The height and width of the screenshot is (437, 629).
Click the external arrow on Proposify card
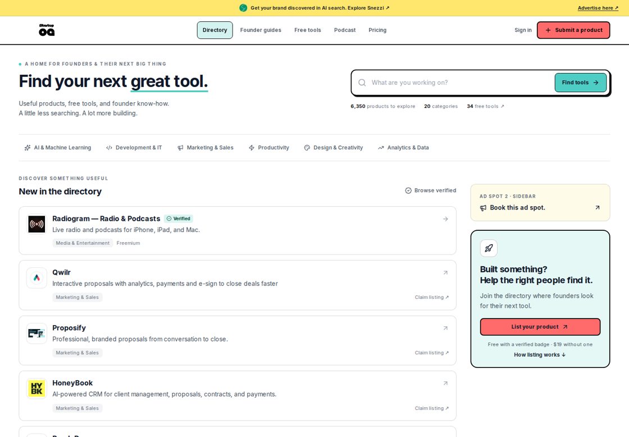tap(445, 328)
